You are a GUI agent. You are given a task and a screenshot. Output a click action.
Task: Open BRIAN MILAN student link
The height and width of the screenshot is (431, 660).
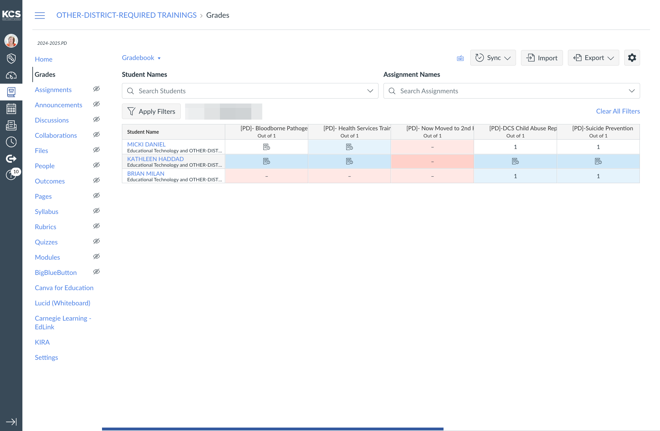(146, 174)
